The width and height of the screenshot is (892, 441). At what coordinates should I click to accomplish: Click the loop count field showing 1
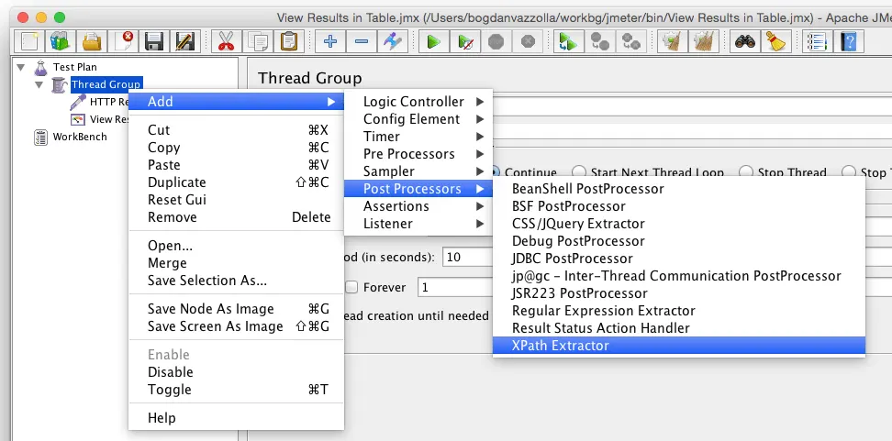coord(455,288)
